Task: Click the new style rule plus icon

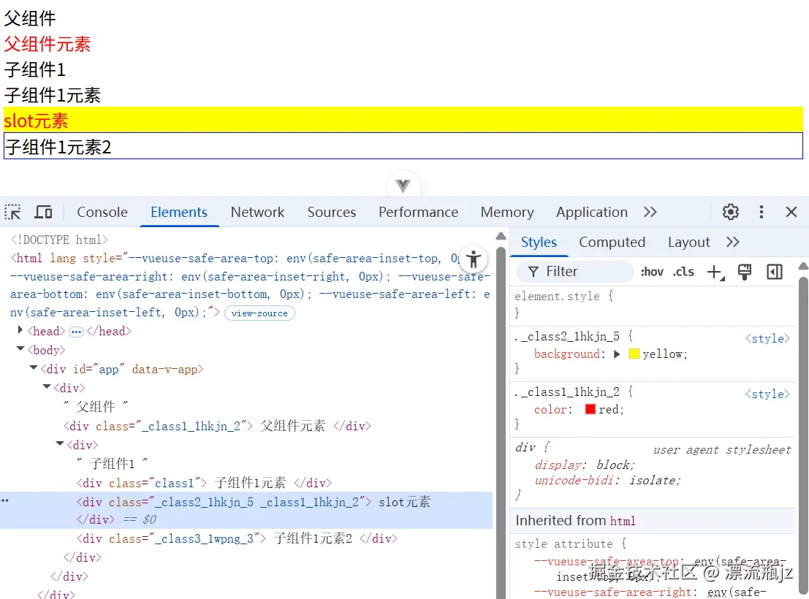Action: (x=715, y=272)
